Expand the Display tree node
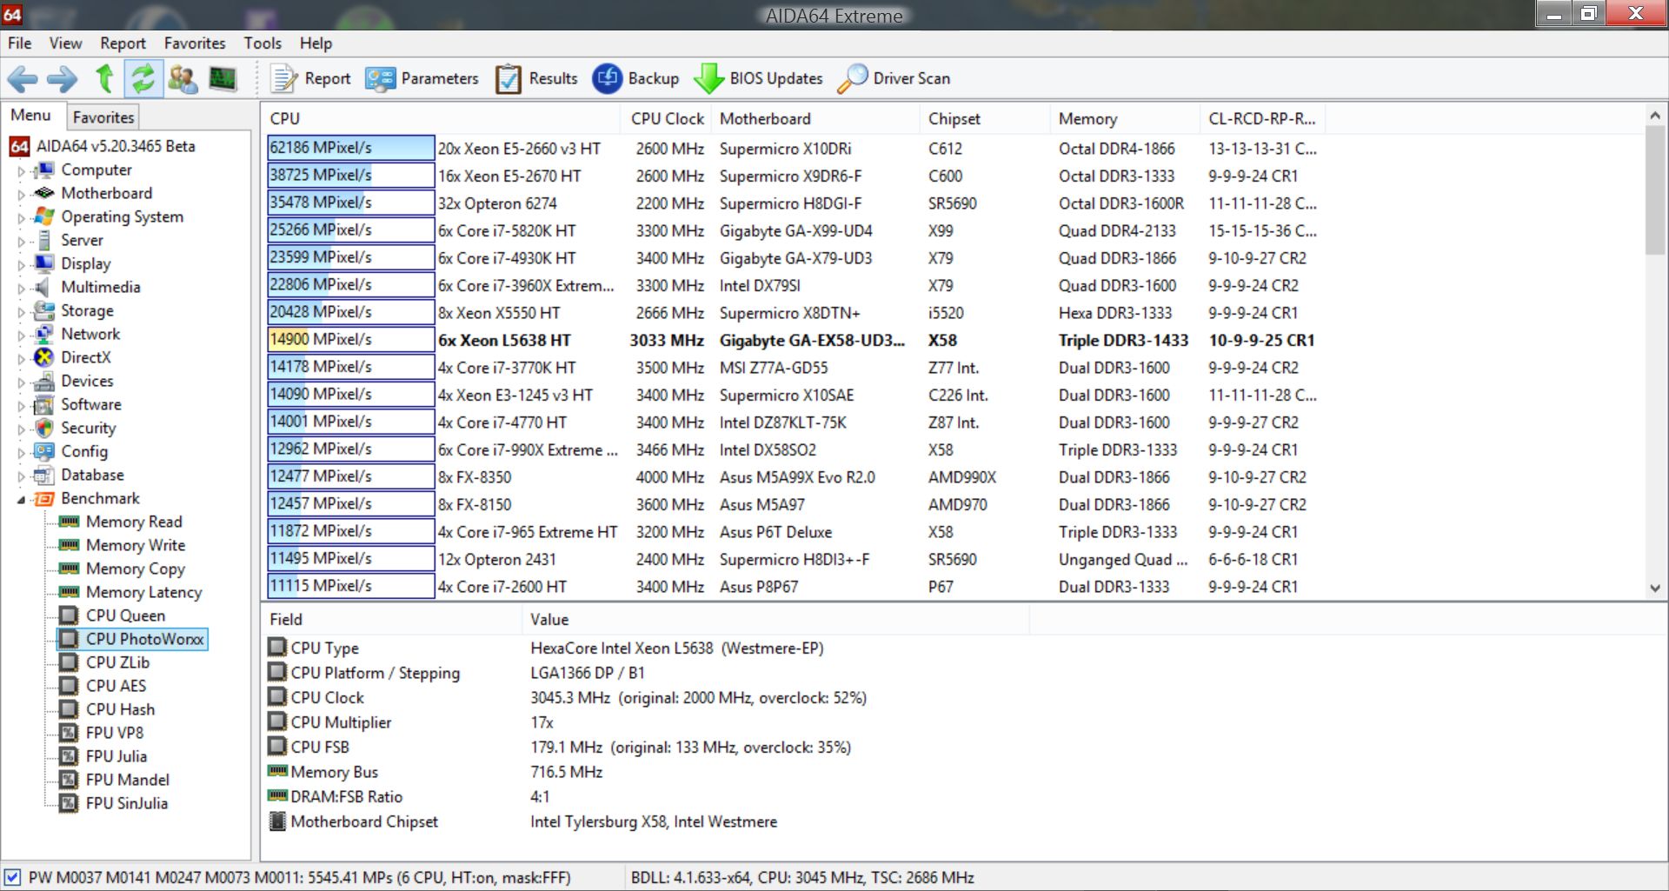The width and height of the screenshot is (1669, 891). (22, 265)
